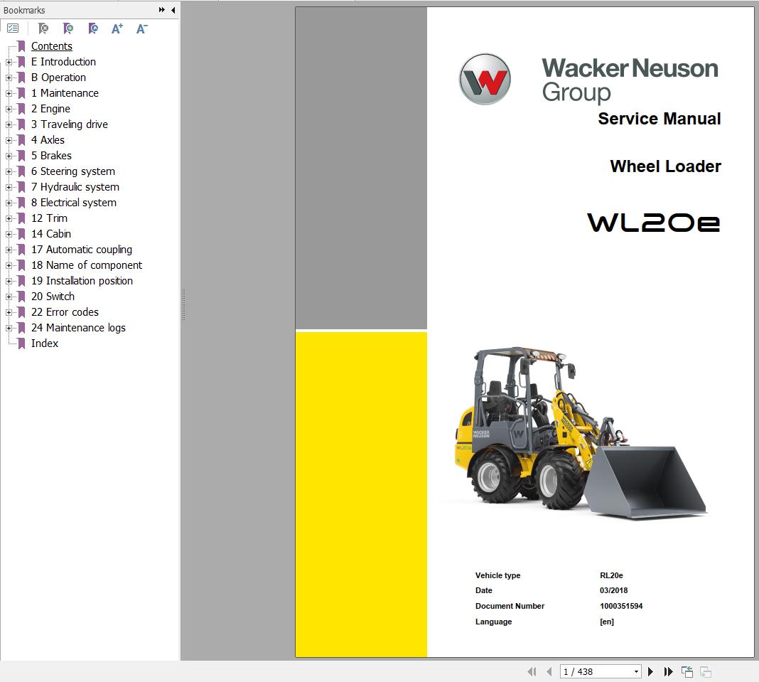
Task: Jump to the 3 Traveling drive bookmark
Action: tap(70, 124)
